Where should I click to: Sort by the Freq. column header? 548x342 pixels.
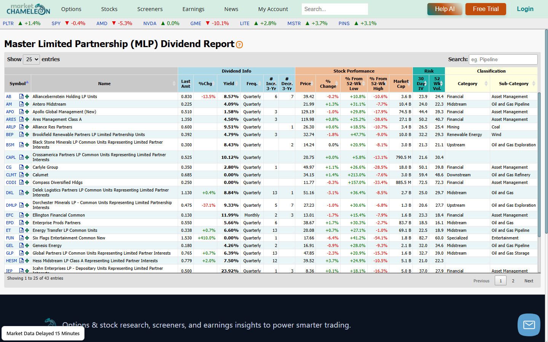click(252, 84)
